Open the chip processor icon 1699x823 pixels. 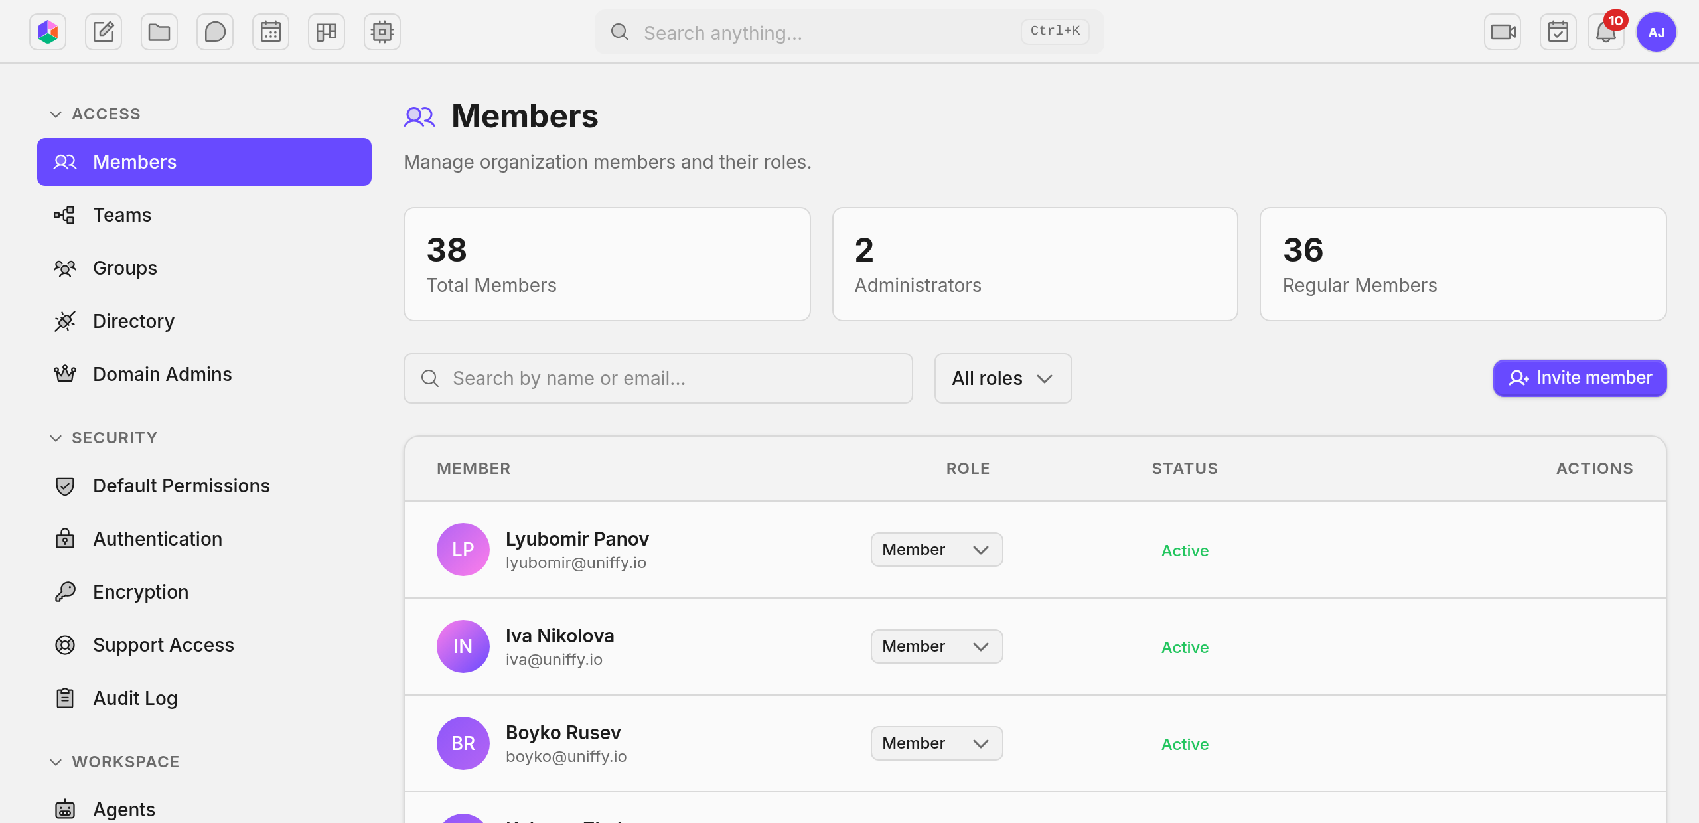coord(382,32)
